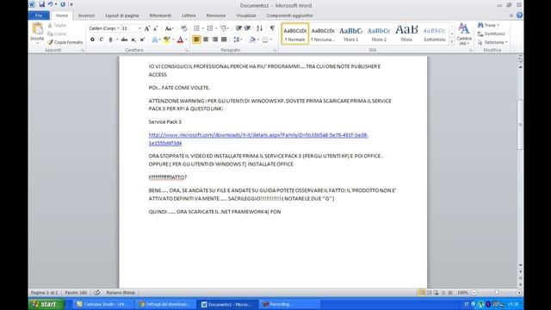Open shading paint bucket dropdown
The image size is (551, 310).
click(x=254, y=40)
